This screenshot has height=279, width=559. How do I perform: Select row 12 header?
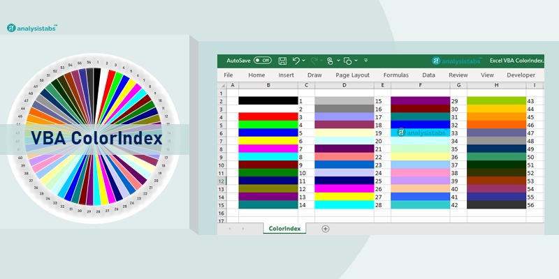coord(222,181)
